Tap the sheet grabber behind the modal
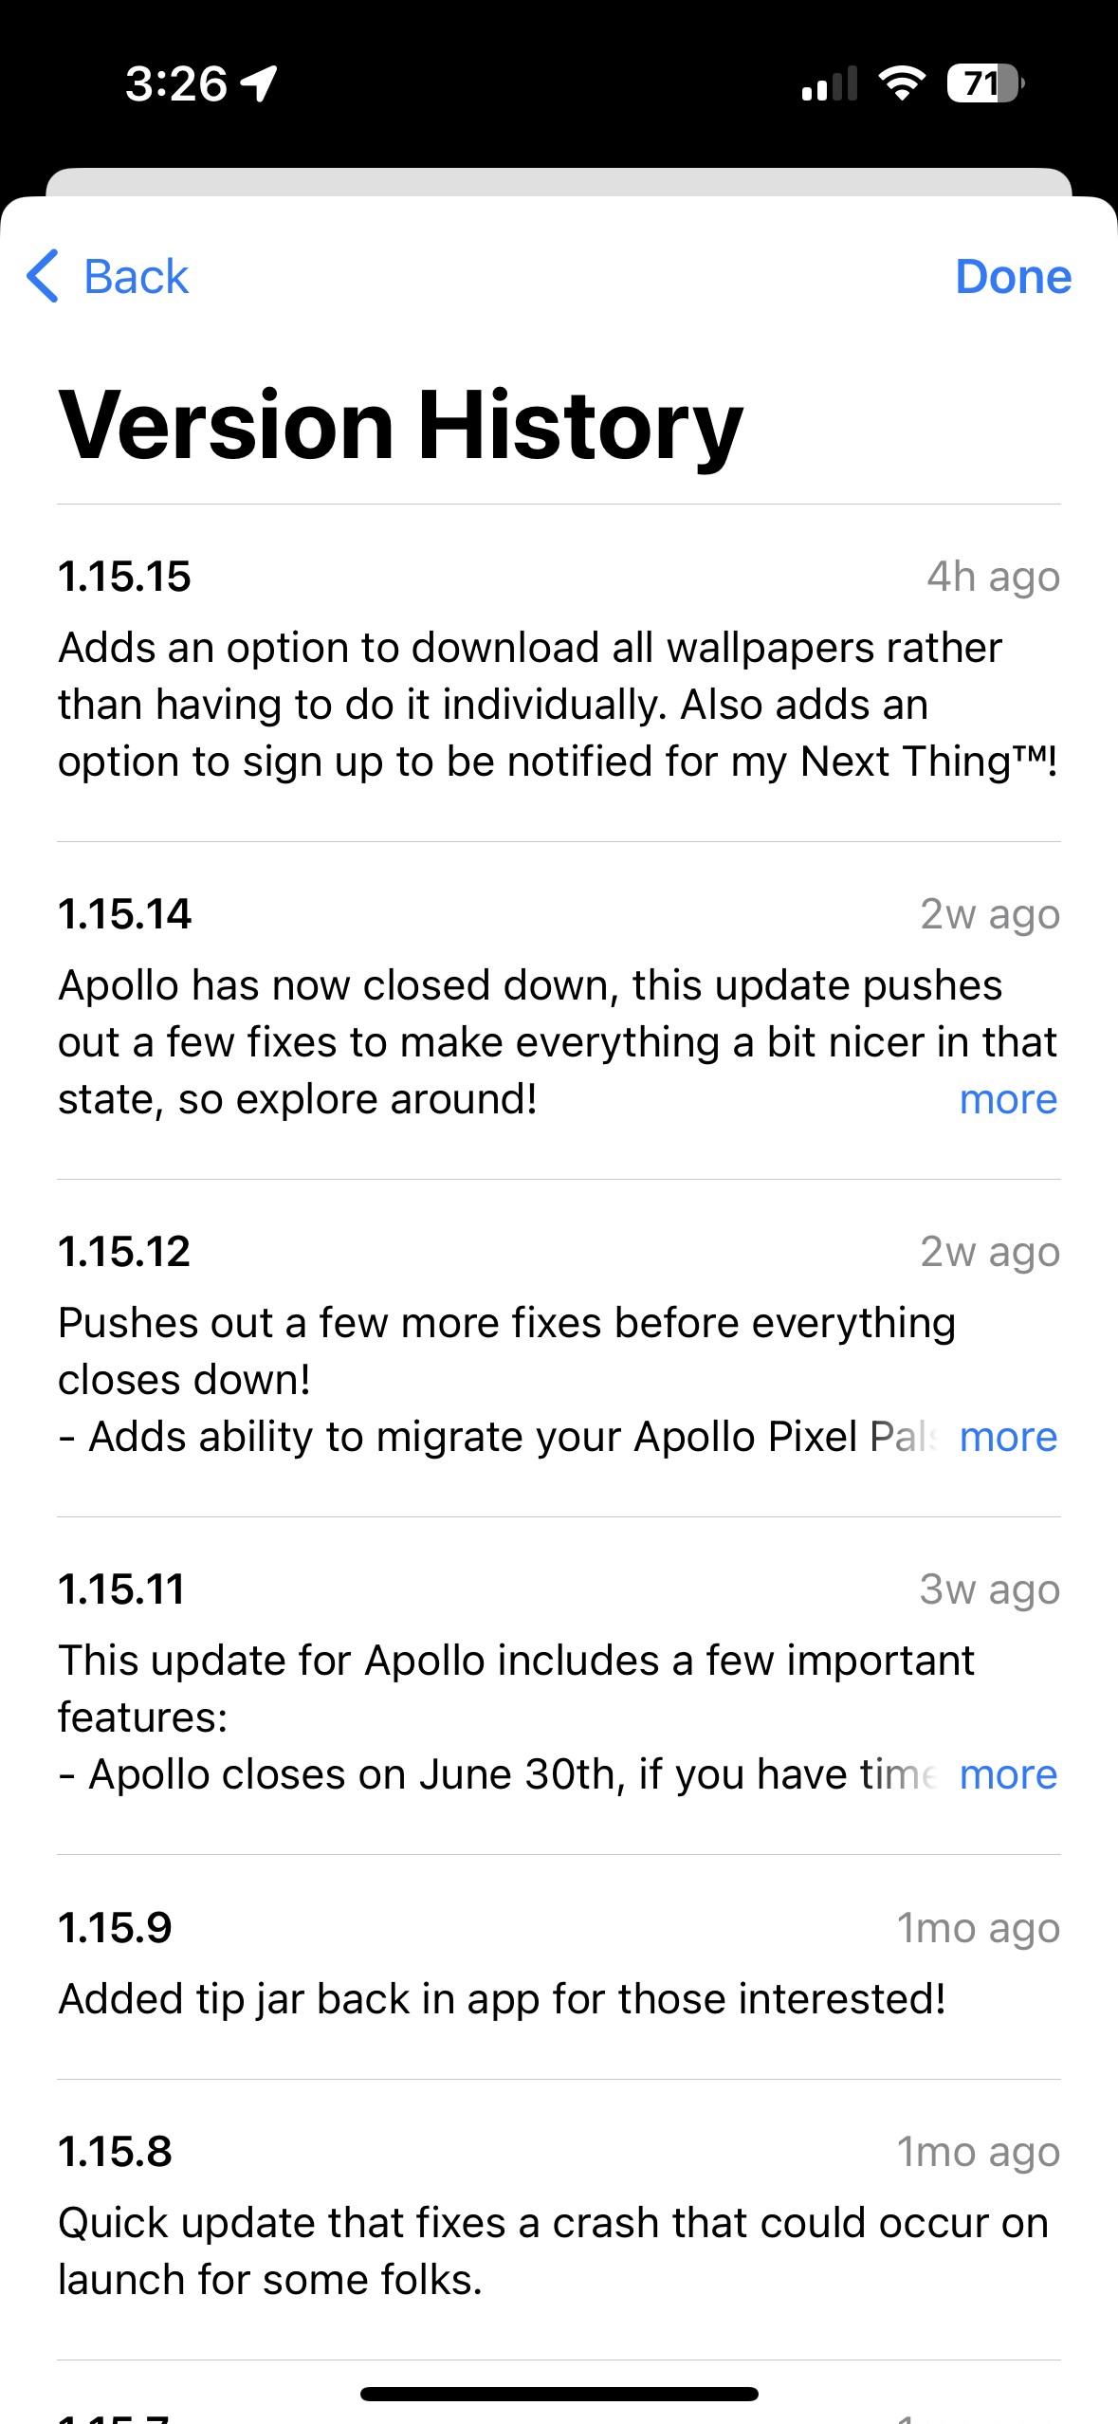The image size is (1118, 2424). (559, 182)
